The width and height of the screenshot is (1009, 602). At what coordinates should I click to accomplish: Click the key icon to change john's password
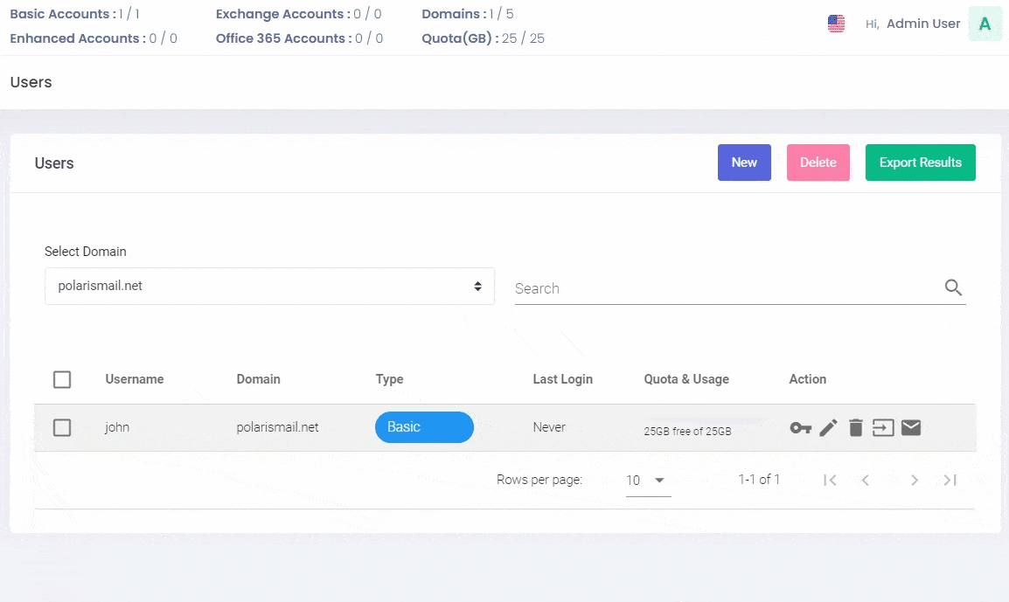800,427
